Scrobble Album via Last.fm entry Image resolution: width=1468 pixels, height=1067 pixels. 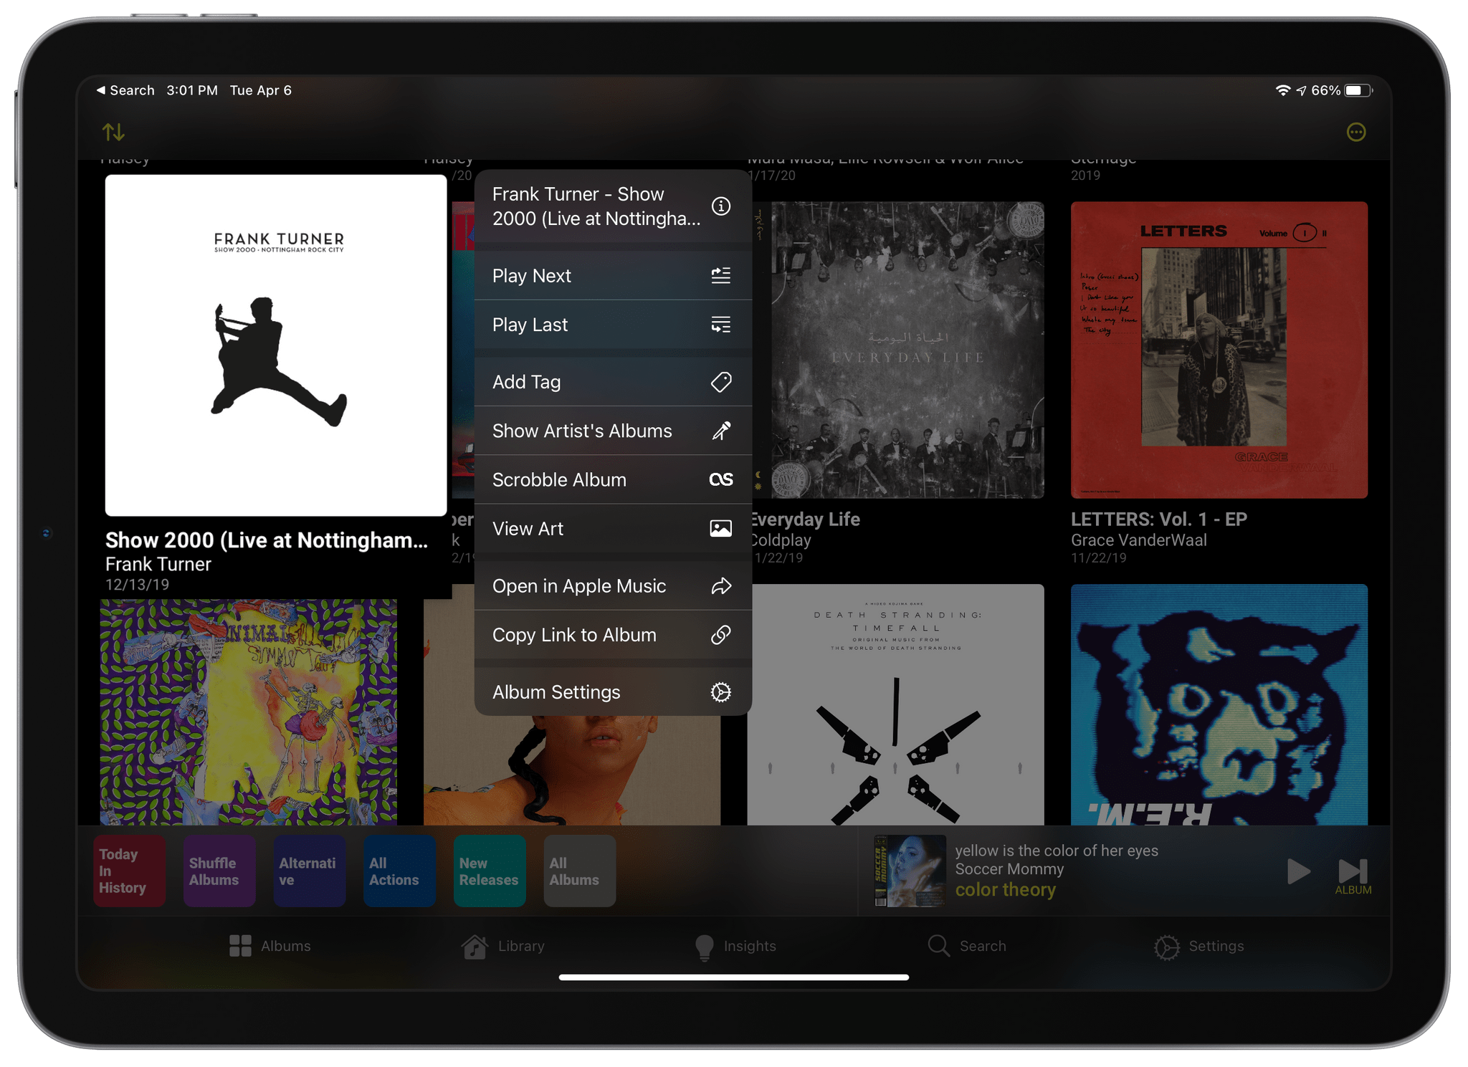[612, 479]
